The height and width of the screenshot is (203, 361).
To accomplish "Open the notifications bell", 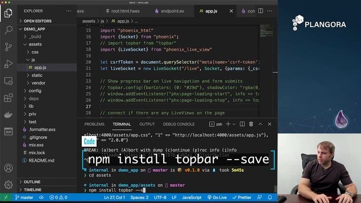I will (270, 197).
